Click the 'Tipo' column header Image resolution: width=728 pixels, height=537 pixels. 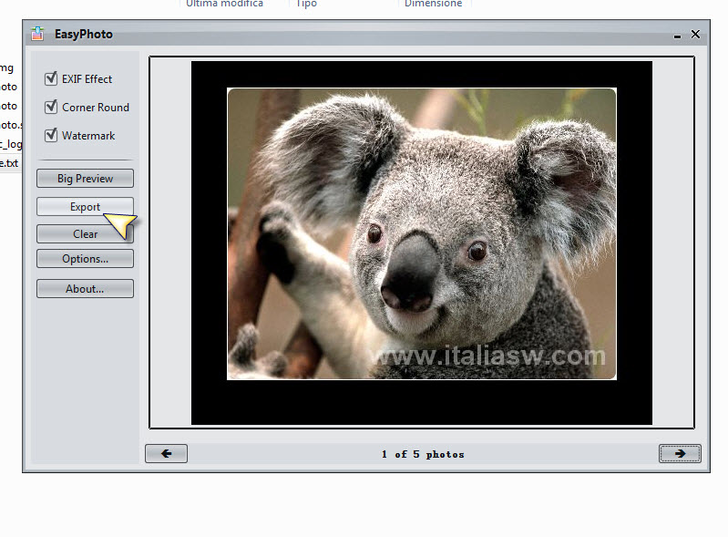point(306,5)
